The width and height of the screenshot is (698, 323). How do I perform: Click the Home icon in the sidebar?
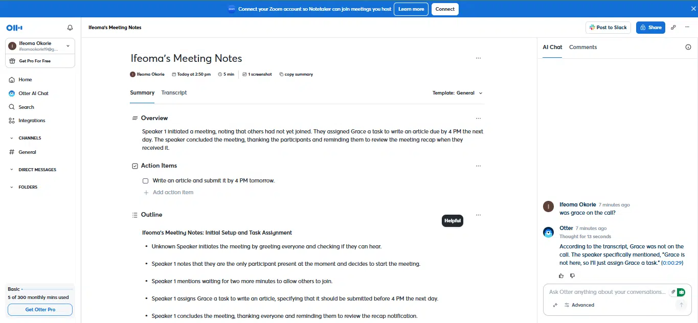click(12, 80)
